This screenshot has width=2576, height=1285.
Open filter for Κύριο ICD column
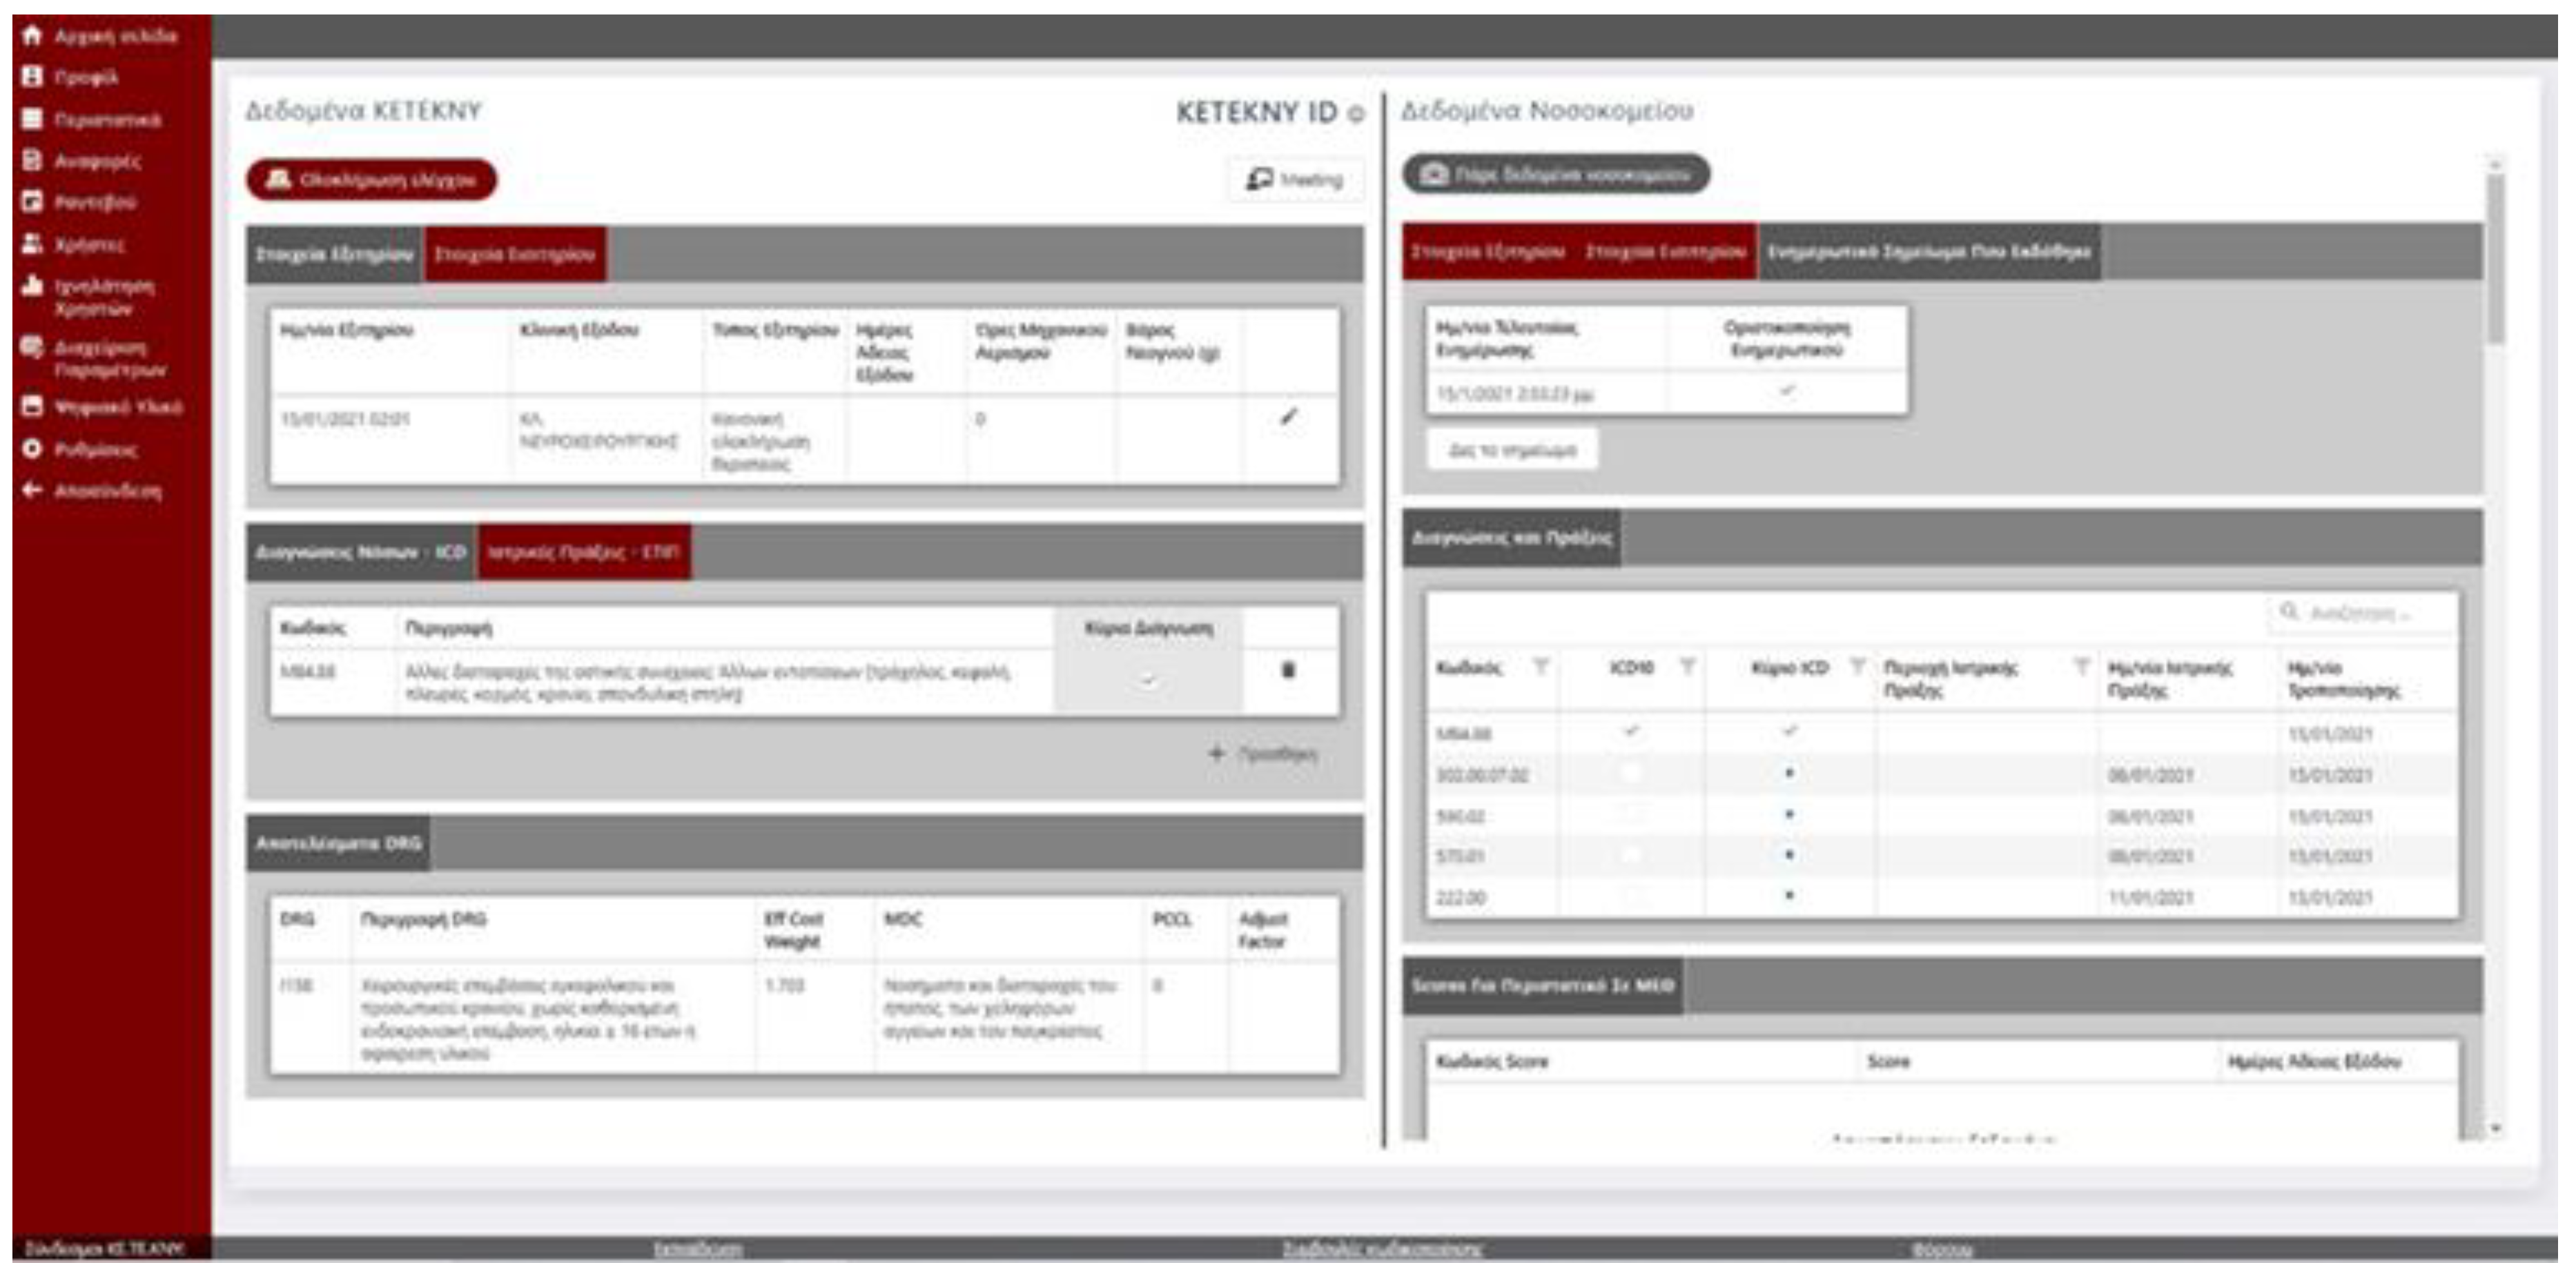pos(1857,667)
